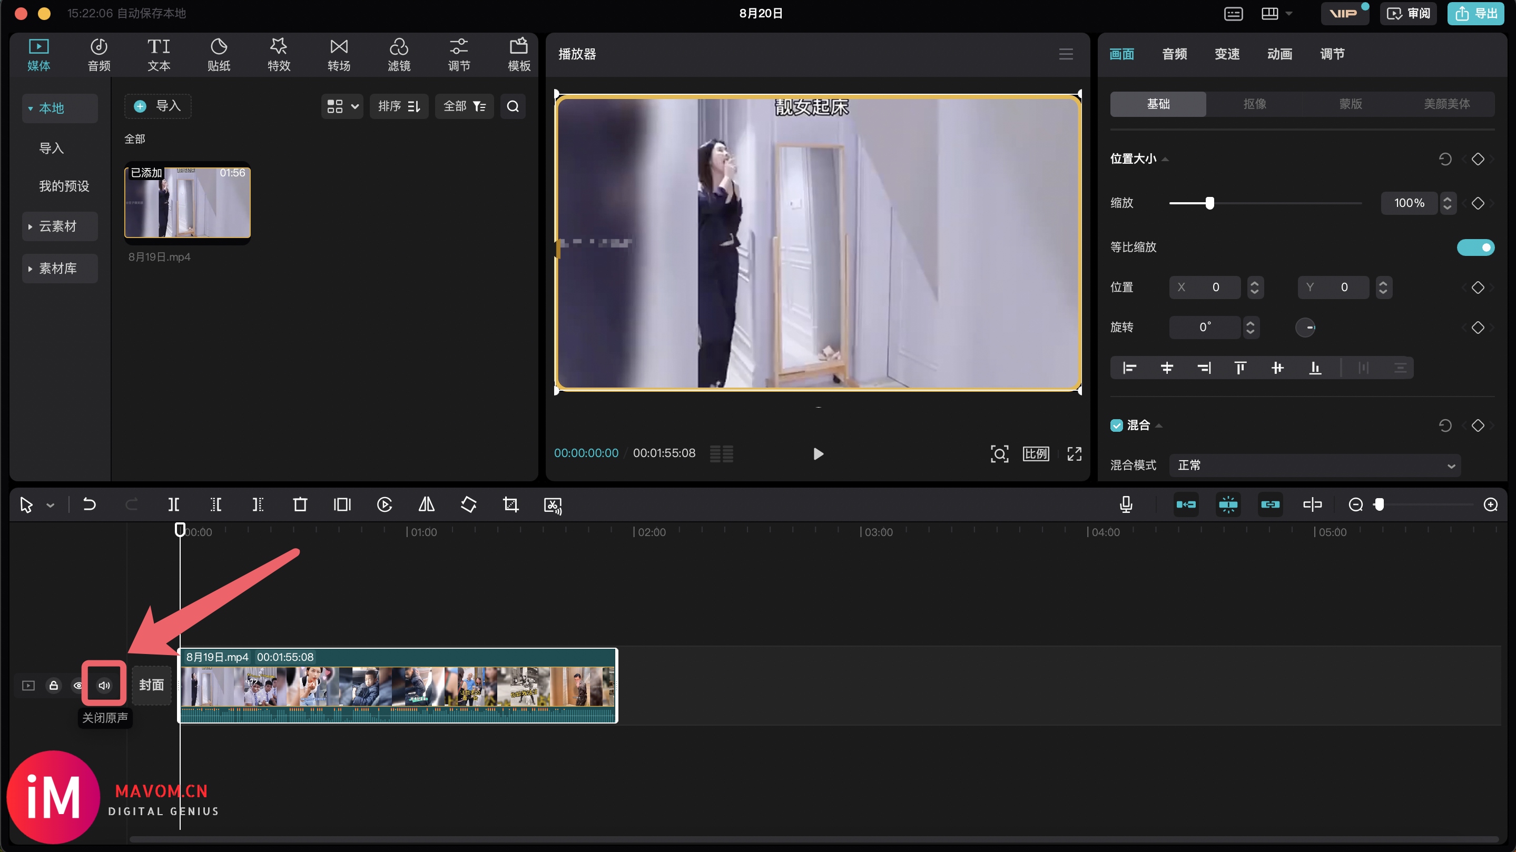This screenshot has height=852, width=1516.
Task: Open the 混合模式 dropdown showing 正常
Action: point(1314,465)
